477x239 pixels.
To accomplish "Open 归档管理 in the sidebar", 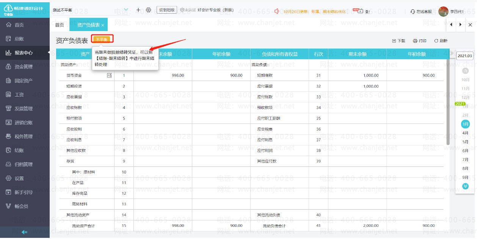I will pyautogui.click(x=25, y=164).
